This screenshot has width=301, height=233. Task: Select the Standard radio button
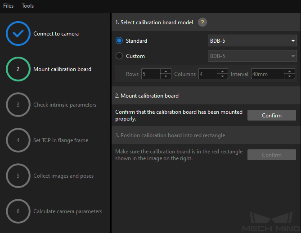point(119,40)
